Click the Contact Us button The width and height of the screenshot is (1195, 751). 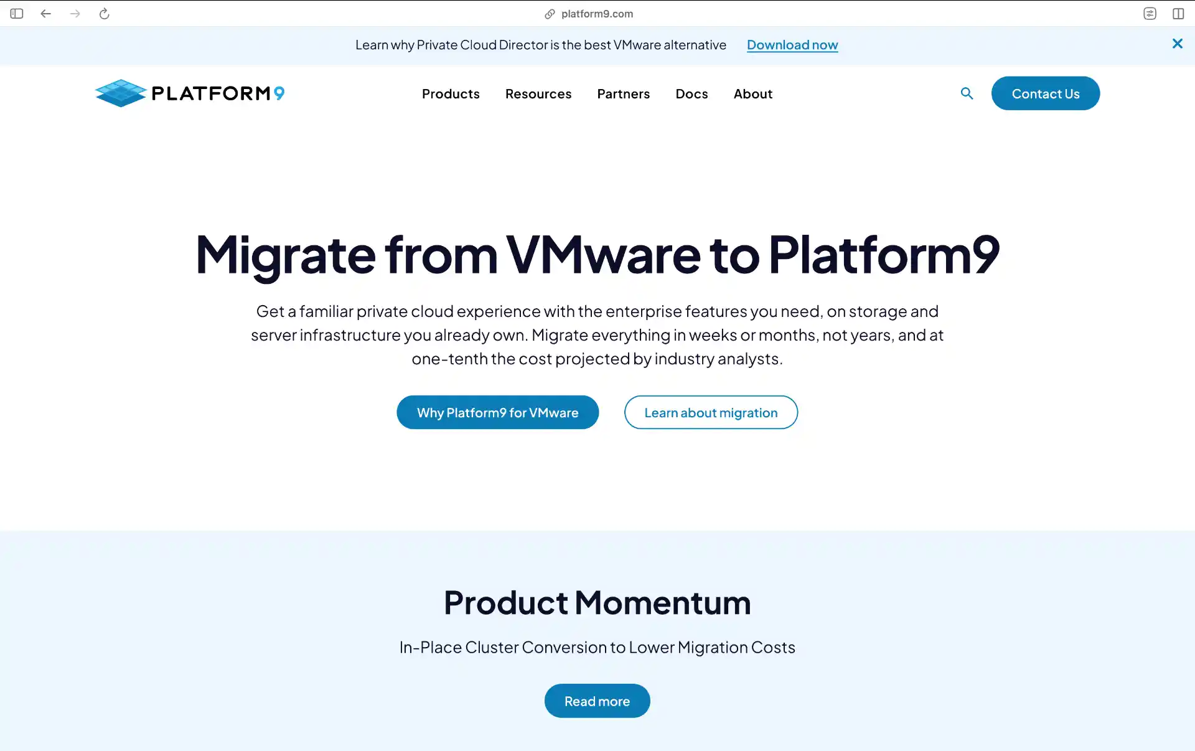tap(1046, 93)
